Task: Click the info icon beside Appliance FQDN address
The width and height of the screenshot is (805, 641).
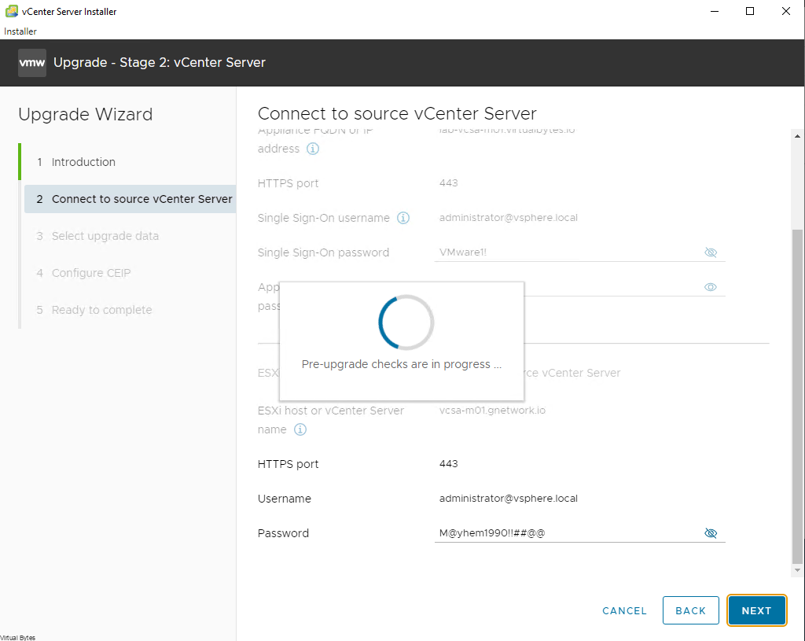Action: click(313, 149)
